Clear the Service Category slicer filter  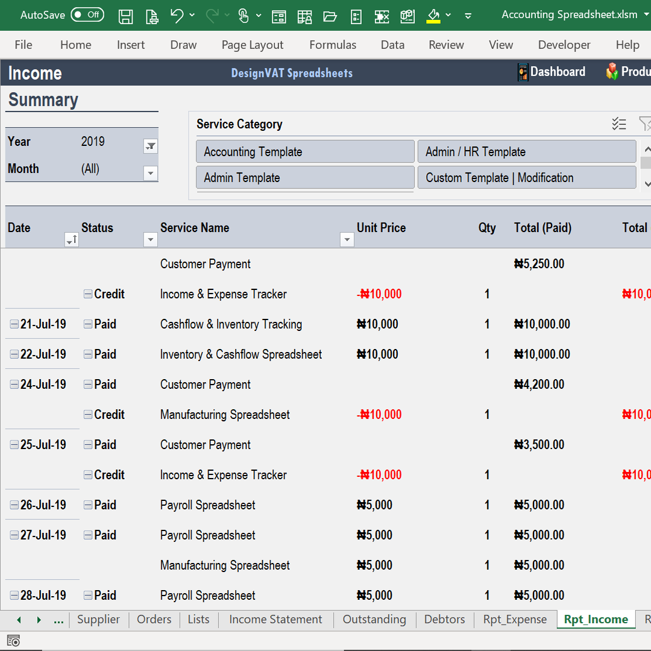click(x=645, y=124)
